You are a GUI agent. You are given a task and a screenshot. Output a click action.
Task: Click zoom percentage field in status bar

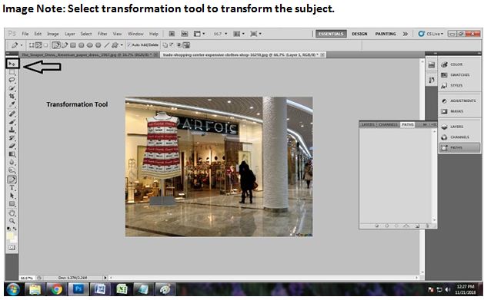pos(28,278)
